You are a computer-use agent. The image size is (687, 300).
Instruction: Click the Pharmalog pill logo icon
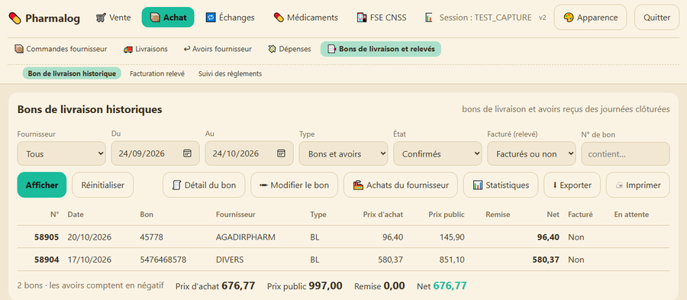pyautogui.click(x=15, y=18)
